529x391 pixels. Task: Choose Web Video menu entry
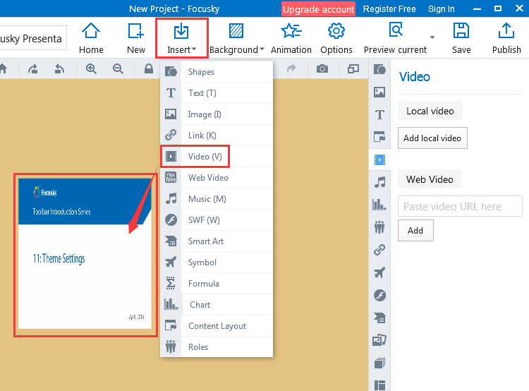(217, 178)
